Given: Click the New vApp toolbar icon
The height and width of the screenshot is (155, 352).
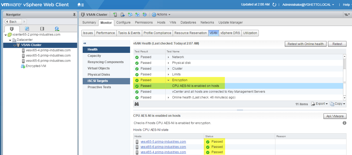Looking at the screenshot, I should coord(137,15).
